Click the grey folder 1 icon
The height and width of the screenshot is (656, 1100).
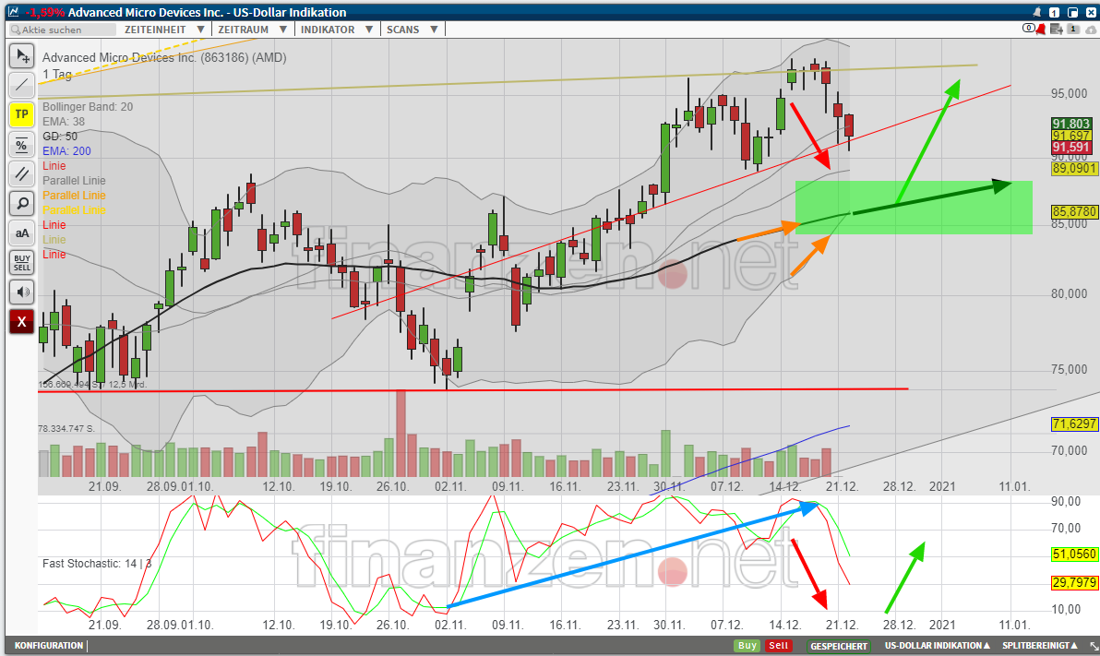[1073, 29]
